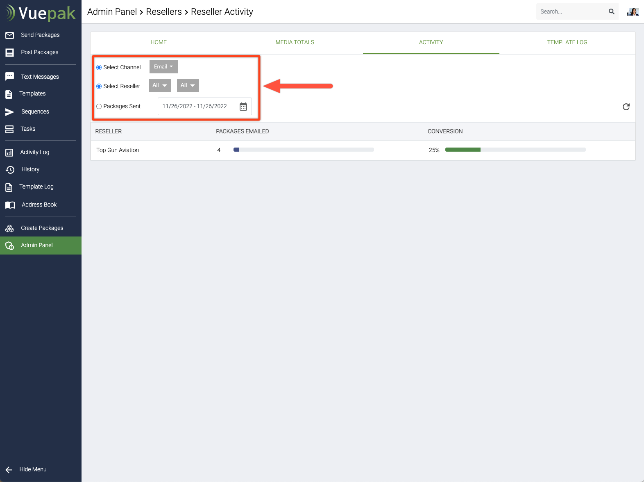Select the Select Reseller radio button
644x482 pixels.
[99, 86]
